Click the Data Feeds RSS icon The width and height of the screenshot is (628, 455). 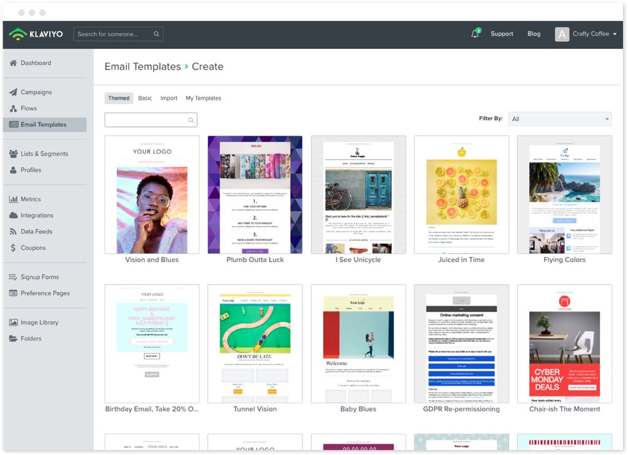[x=13, y=231]
